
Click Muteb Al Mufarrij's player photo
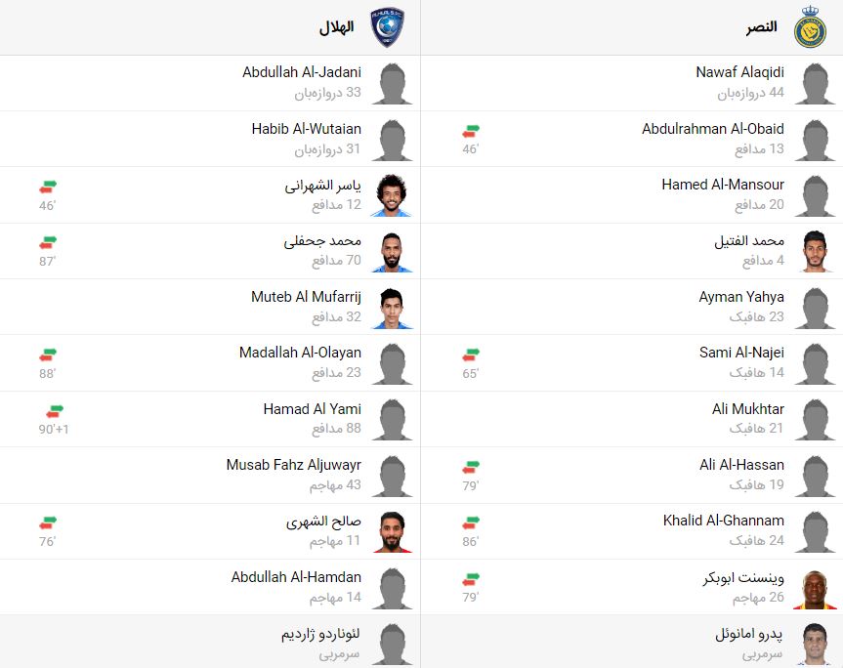(392, 306)
